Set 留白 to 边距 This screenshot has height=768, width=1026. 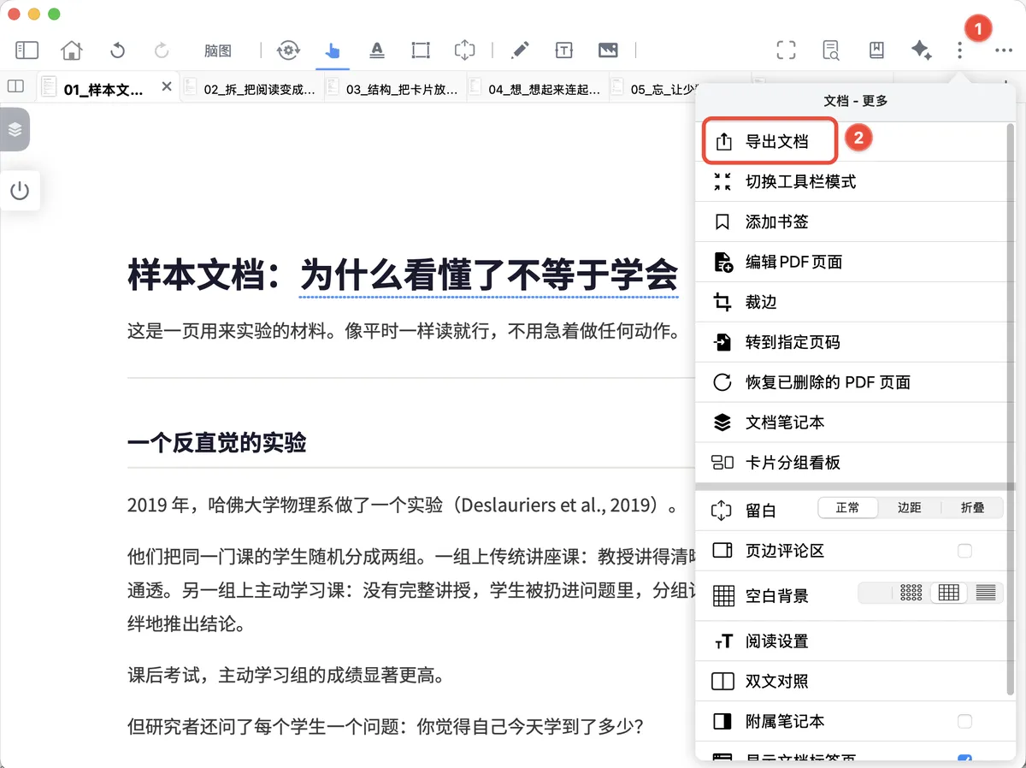tap(909, 508)
